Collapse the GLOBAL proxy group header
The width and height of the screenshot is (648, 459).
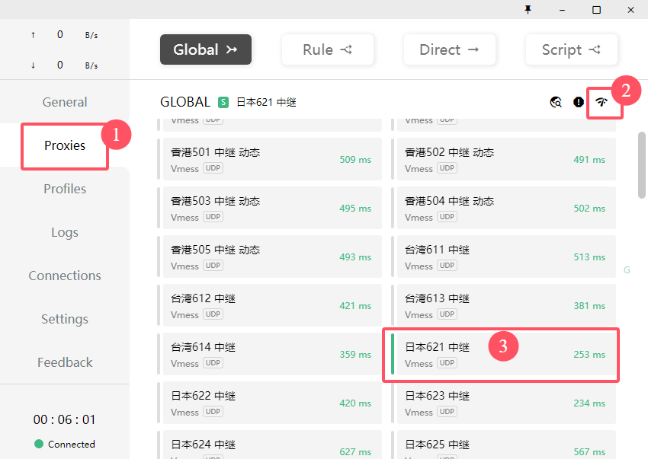(x=185, y=102)
